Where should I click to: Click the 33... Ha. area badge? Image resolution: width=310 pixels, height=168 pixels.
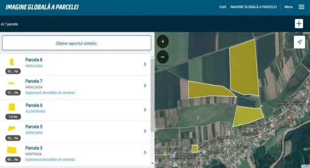coord(13,71)
